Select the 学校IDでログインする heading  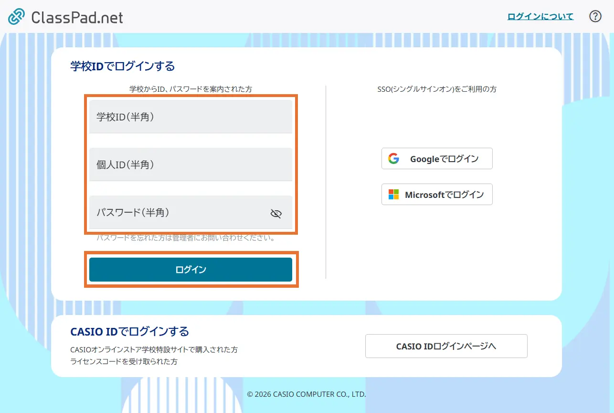123,66
